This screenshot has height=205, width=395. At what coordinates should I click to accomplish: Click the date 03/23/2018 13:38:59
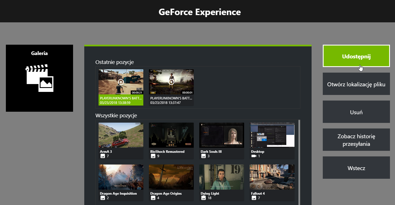[116, 103]
